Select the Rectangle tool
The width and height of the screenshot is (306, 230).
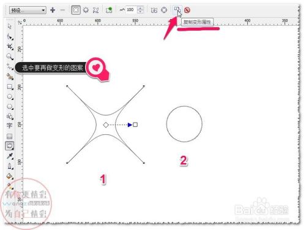pyautogui.click(x=10, y=86)
